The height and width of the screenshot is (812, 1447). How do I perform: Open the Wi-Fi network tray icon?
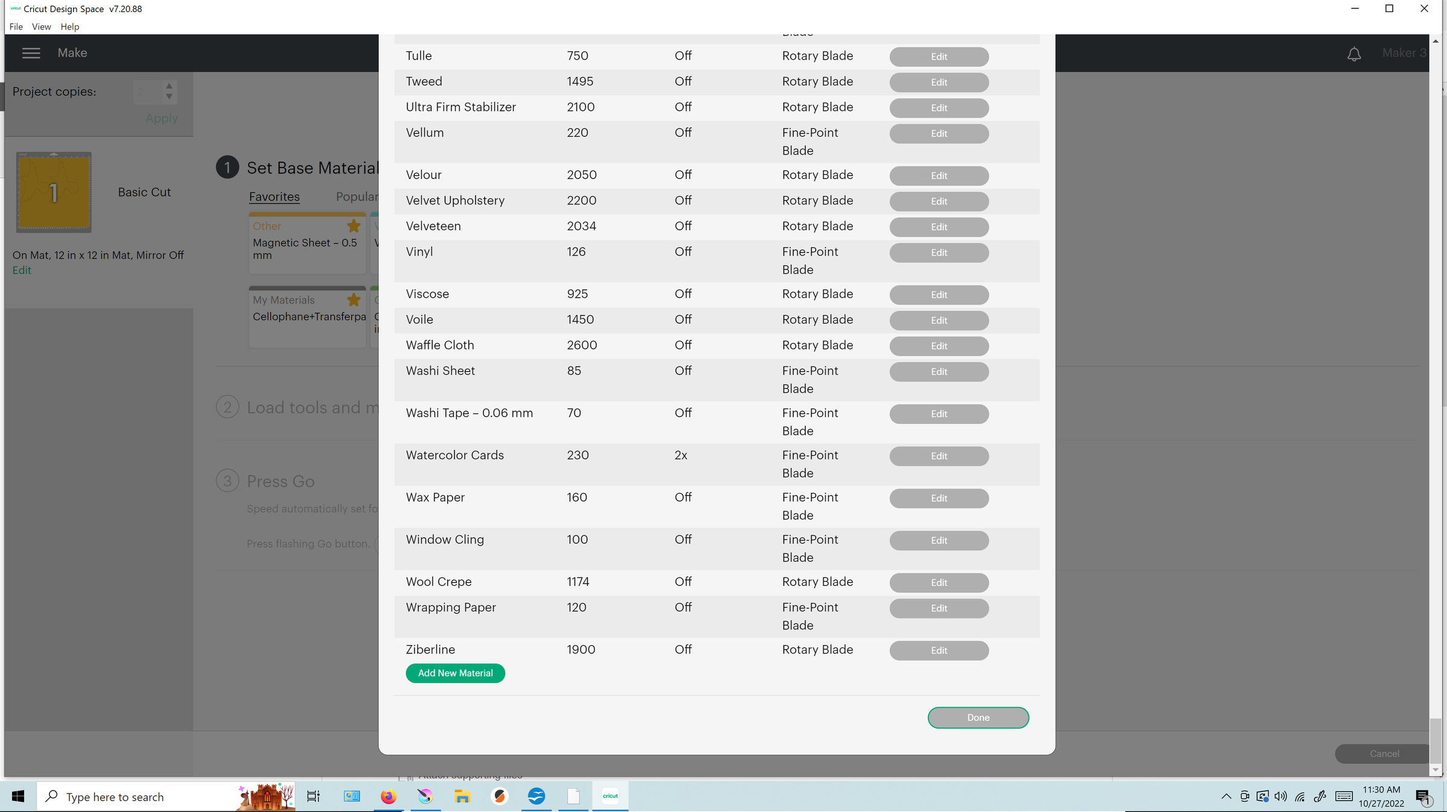tap(1300, 796)
